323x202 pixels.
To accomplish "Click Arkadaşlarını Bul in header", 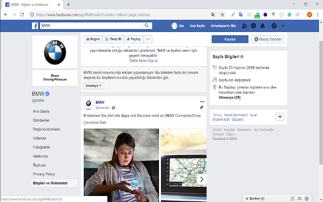I will tap(223, 26).
